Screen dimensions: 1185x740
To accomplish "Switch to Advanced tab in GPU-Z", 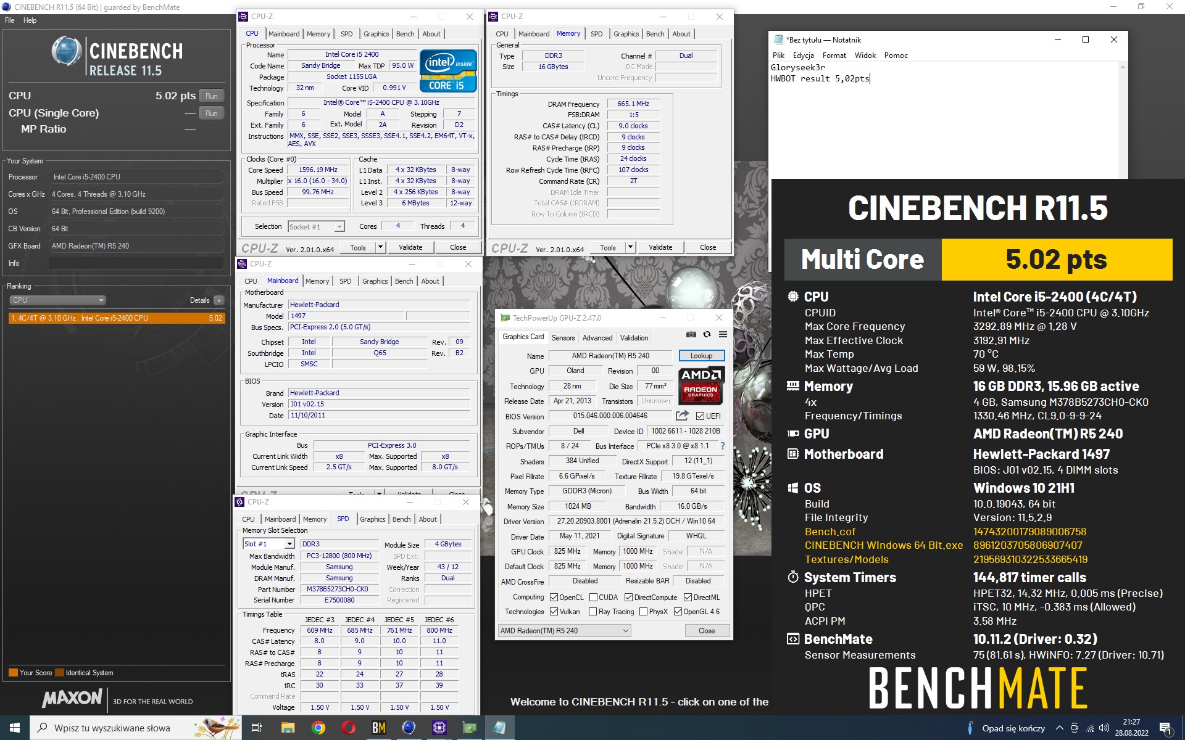I will point(597,338).
